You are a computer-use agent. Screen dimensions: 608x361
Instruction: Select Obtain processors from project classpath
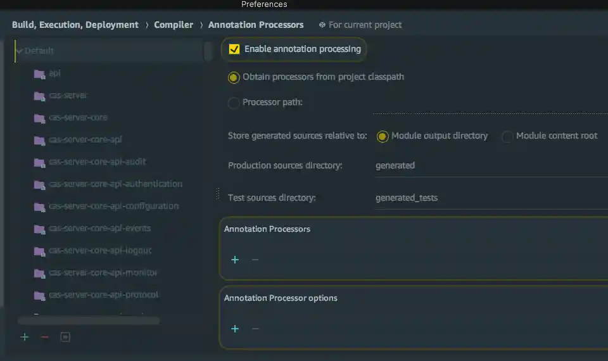[234, 77]
